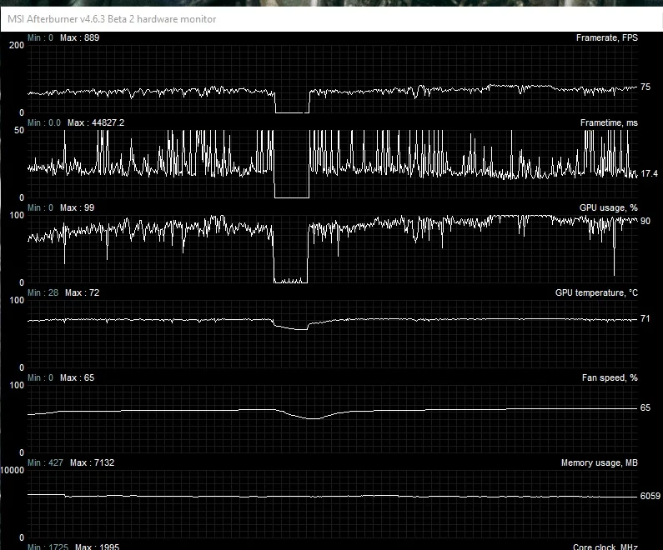Click the MSI Afterburner hardware monitor title

(112, 19)
